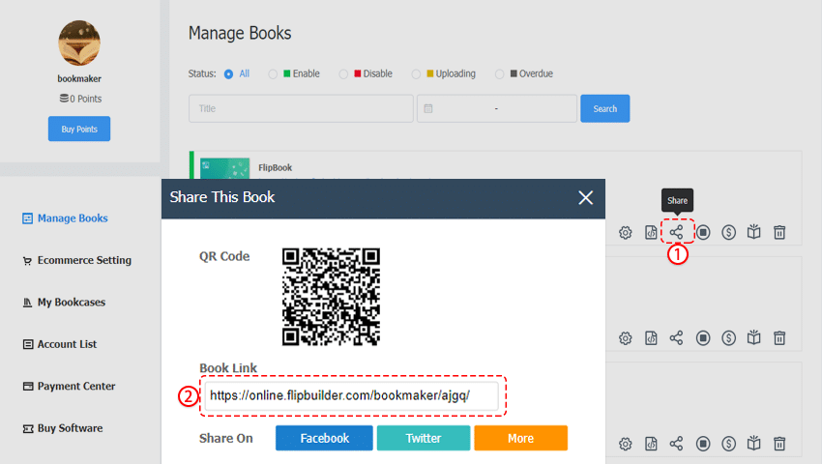The height and width of the screenshot is (464, 822).
Task: Click dollar icon in the middle book row
Action: tap(729, 337)
